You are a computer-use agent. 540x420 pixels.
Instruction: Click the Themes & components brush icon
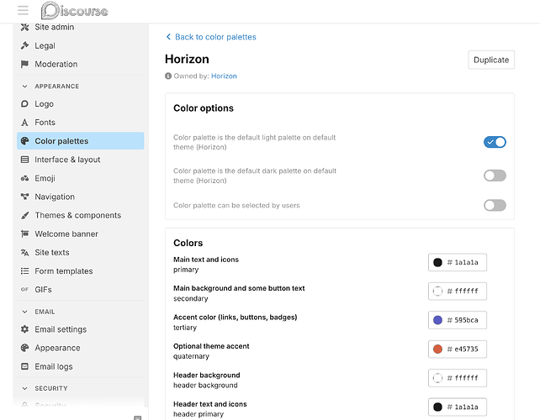point(24,215)
